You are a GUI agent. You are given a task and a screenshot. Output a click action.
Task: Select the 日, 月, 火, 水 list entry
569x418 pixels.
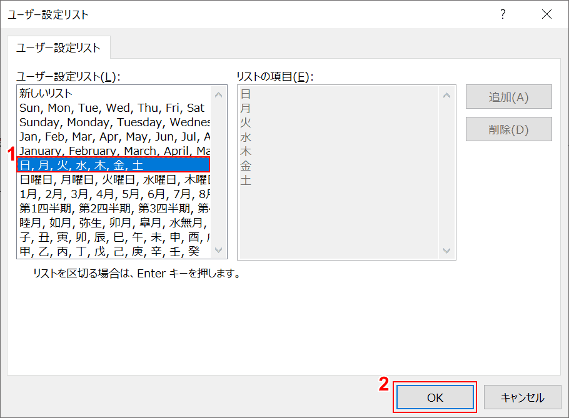(x=114, y=165)
